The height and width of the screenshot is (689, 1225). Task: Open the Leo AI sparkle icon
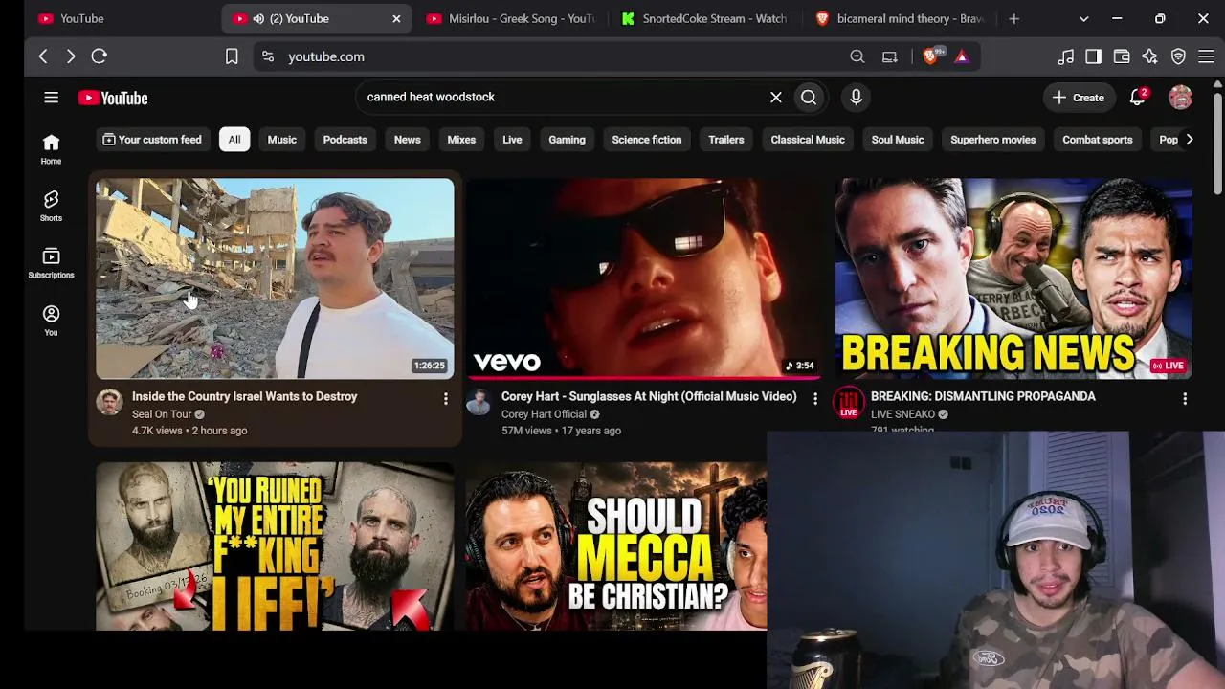point(1149,56)
